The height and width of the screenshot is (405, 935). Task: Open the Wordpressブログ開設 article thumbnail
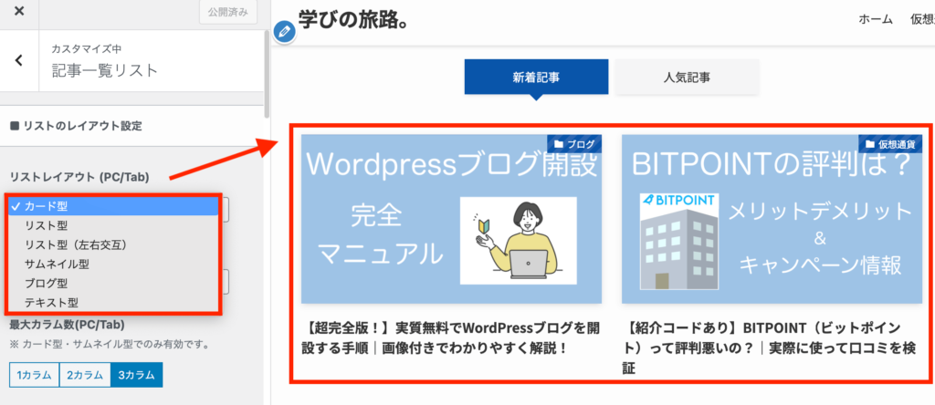(x=451, y=219)
